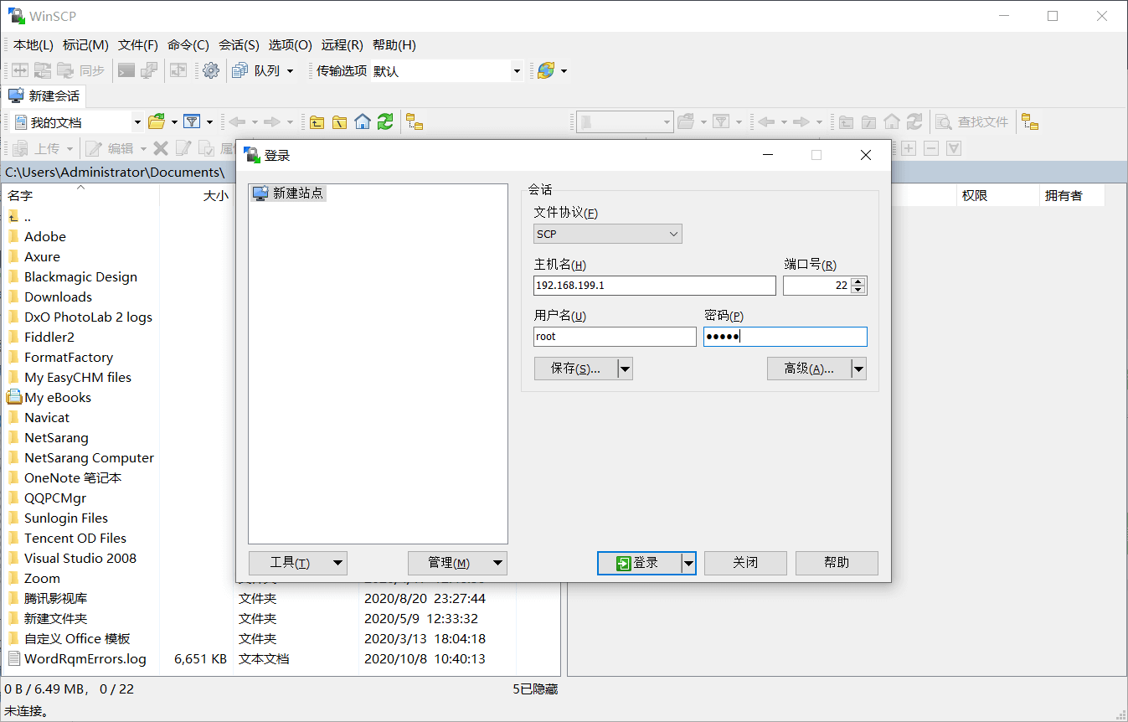1128x722 pixels.
Task: Click the 查找文件 find files icon
Action: click(x=943, y=122)
